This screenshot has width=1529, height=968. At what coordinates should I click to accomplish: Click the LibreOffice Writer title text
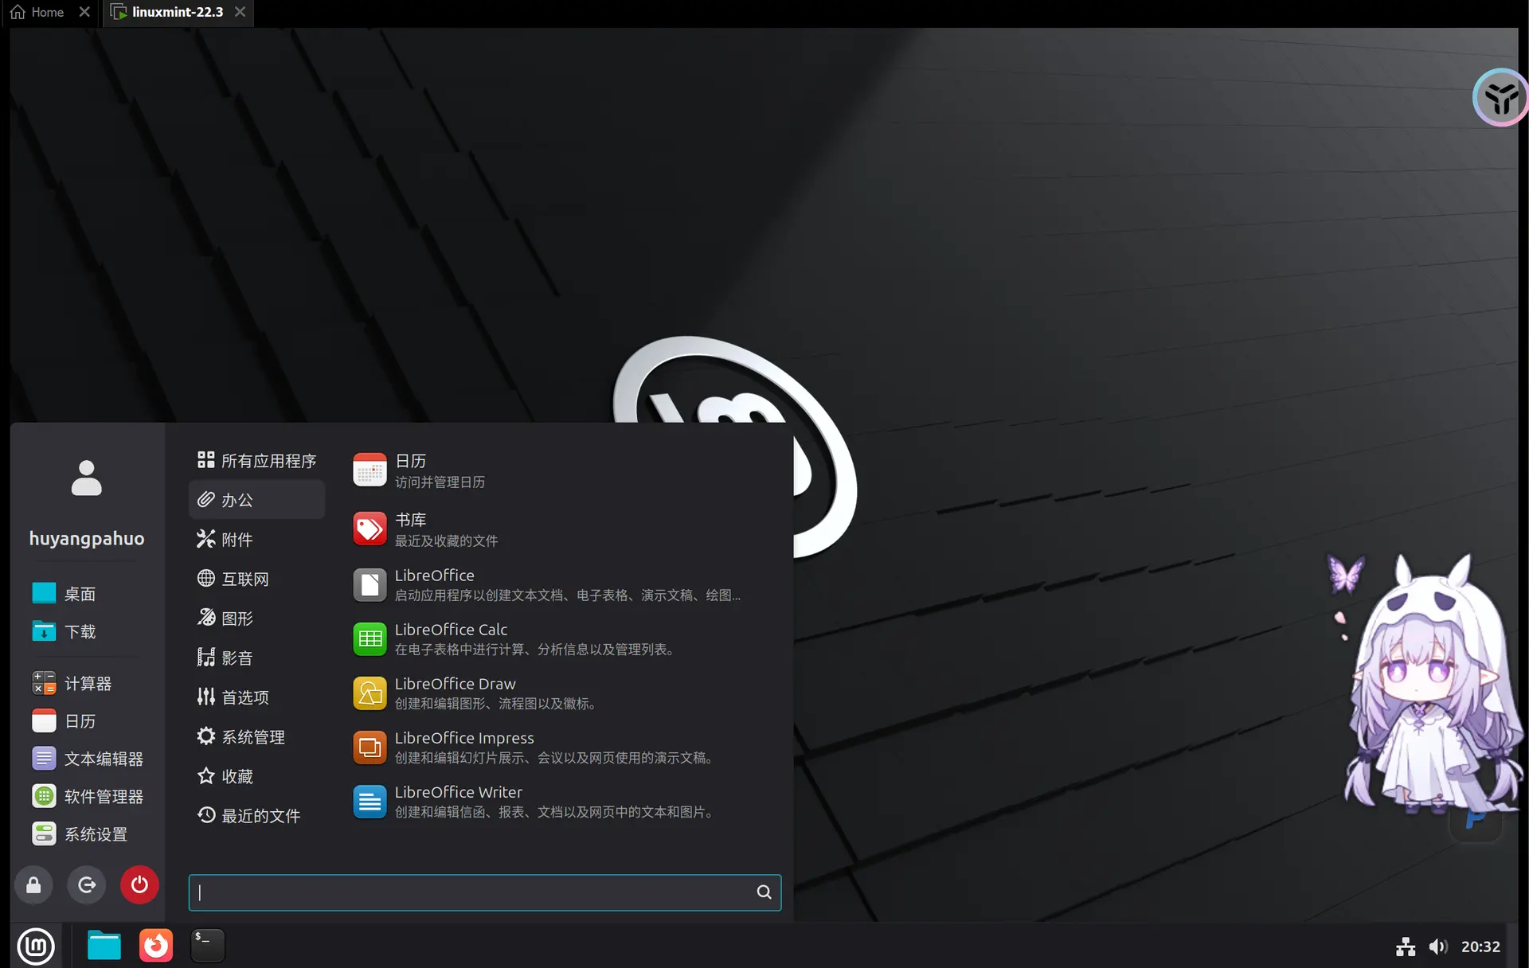459,792
